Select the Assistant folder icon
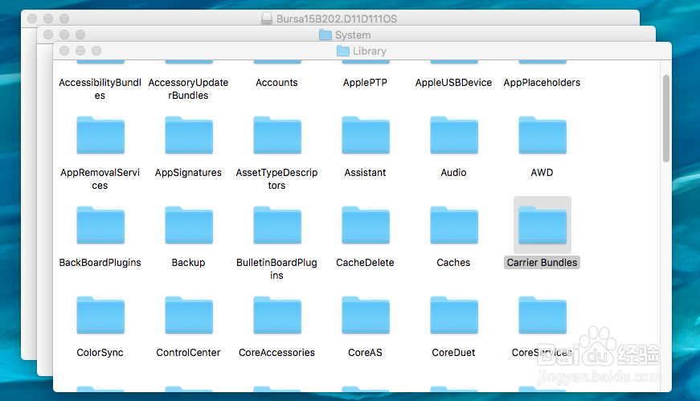 [366, 135]
